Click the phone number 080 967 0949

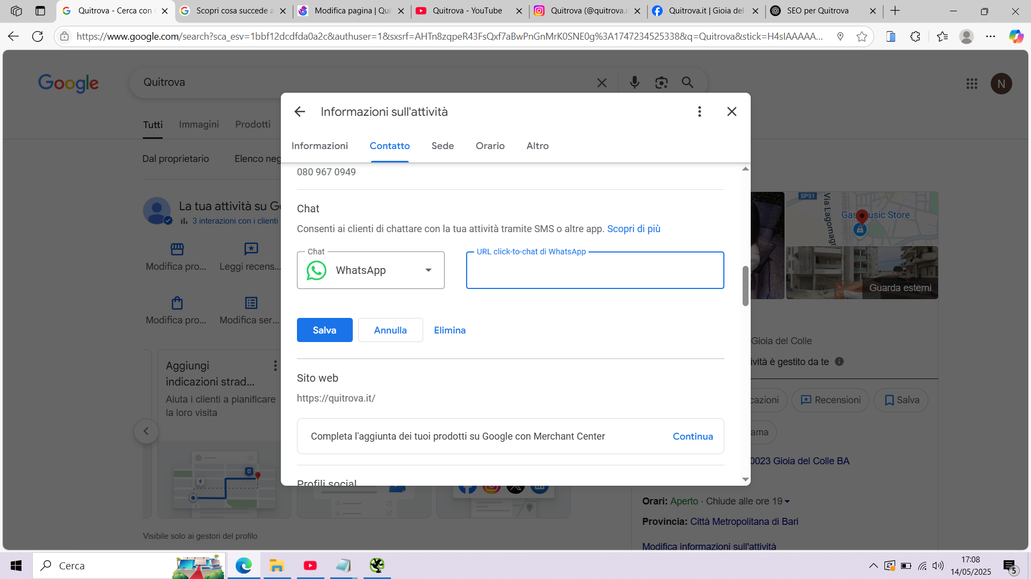click(326, 172)
